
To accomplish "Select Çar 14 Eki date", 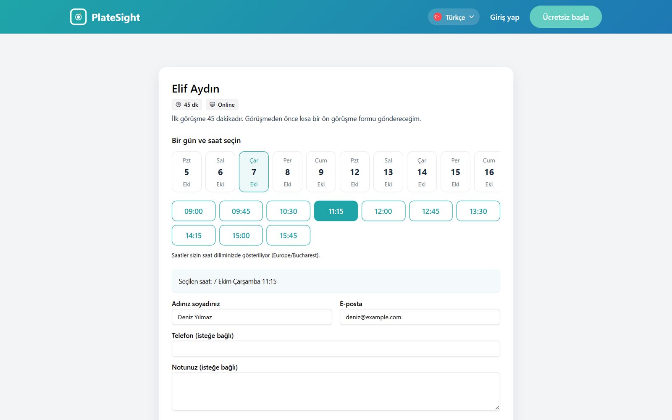I will [x=422, y=172].
